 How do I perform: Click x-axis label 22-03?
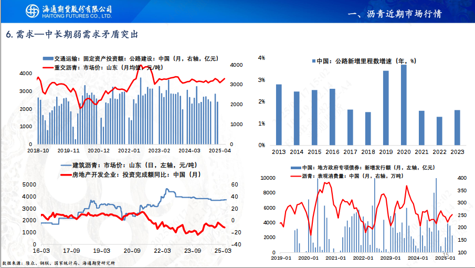pyautogui.click(x=162, y=251)
